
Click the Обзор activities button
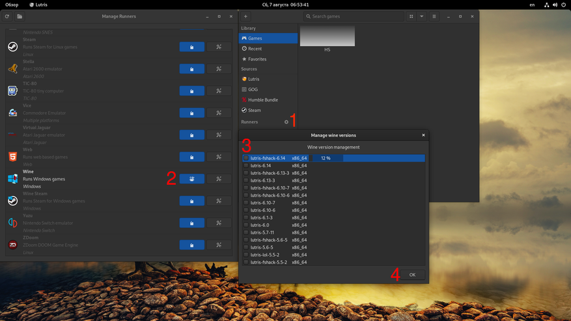click(x=12, y=5)
